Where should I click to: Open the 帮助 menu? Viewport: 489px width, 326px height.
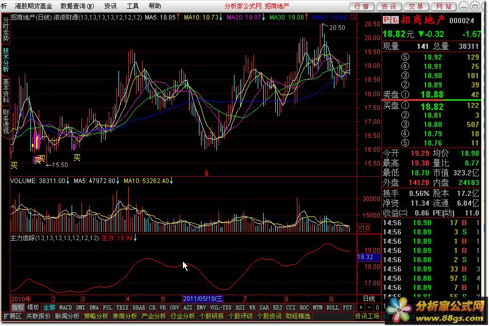click(x=155, y=6)
